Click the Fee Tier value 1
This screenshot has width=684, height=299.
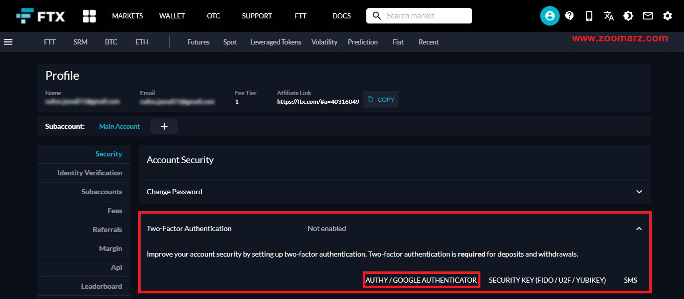pyautogui.click(x=237, y=102)
